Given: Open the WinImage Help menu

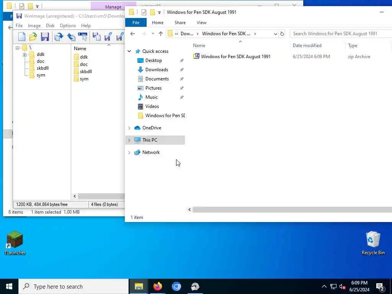Looking at the screenshot, I should point(86,26).
